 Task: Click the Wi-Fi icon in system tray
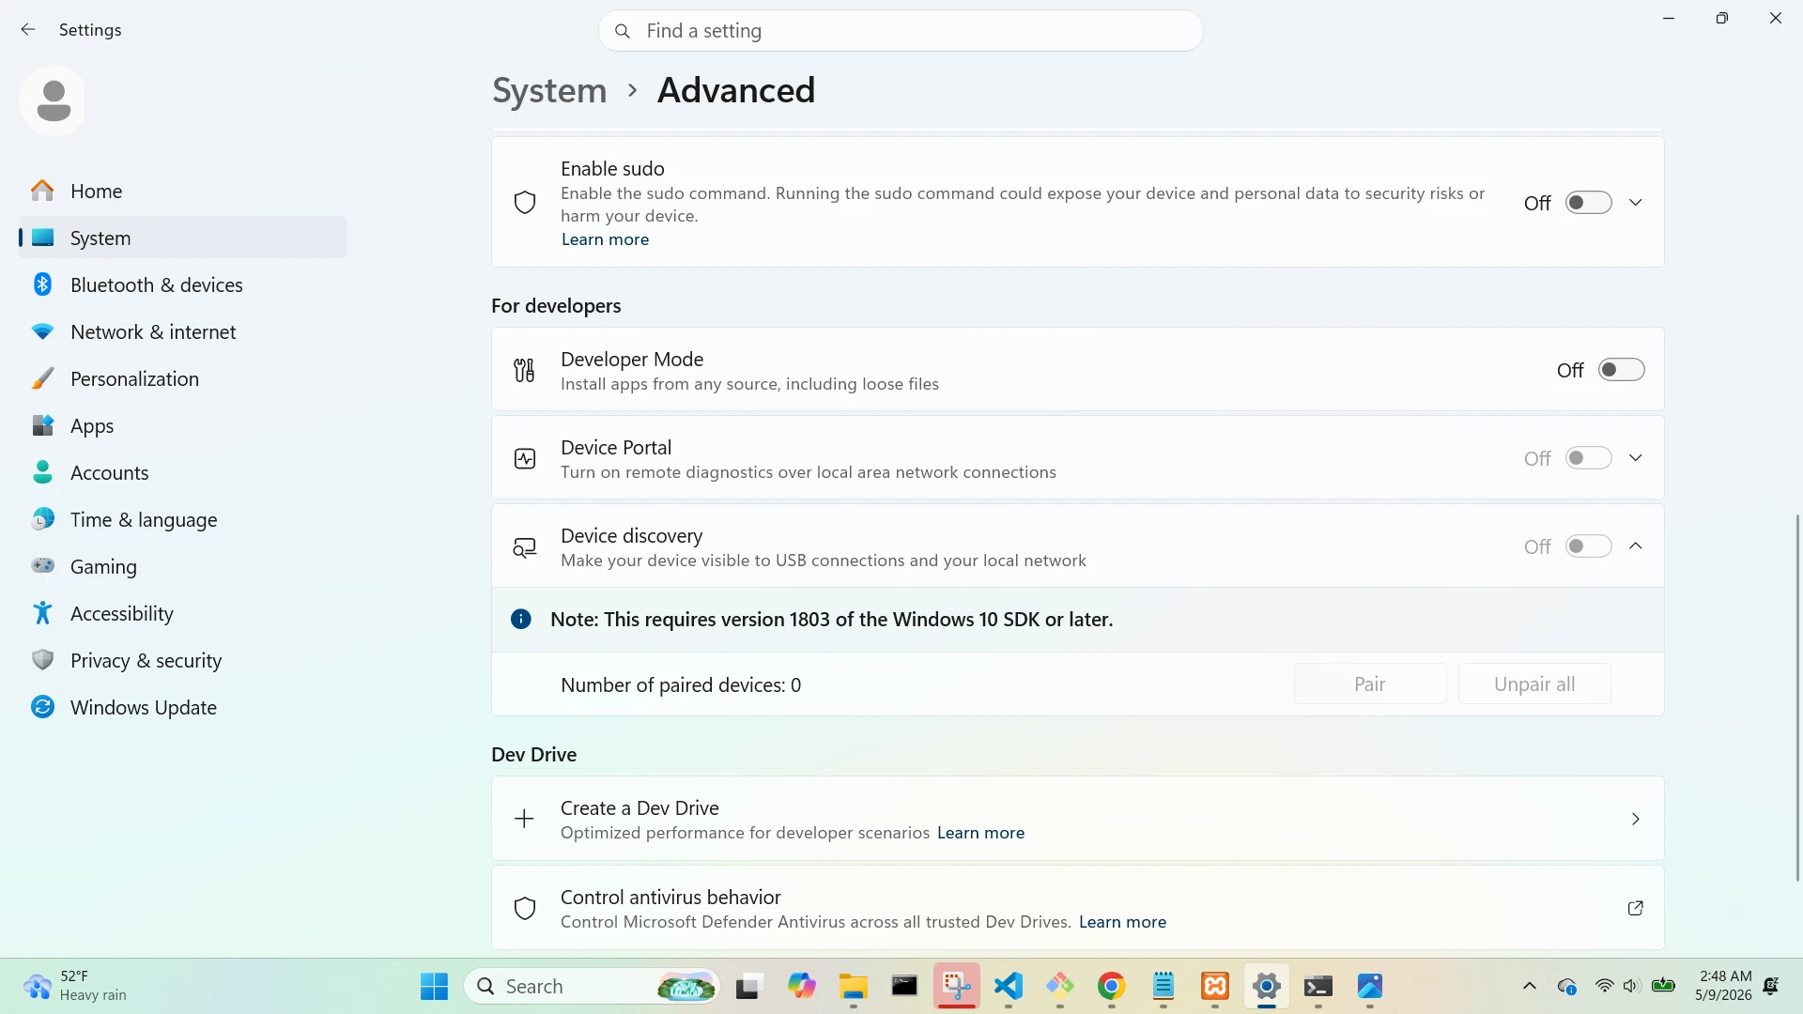click(x=1604, y=987)
